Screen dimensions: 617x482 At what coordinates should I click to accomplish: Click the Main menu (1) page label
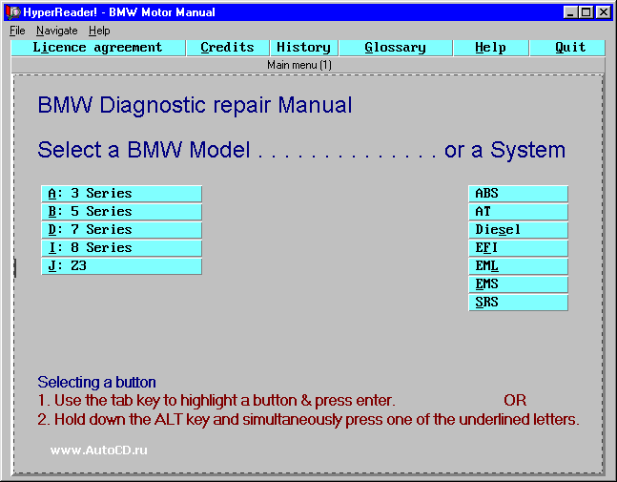tap(299, 65)
